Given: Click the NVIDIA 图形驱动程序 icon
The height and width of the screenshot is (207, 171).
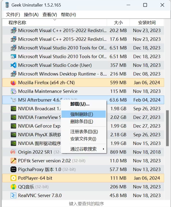Looking at the screenshot, I should 14,143.
